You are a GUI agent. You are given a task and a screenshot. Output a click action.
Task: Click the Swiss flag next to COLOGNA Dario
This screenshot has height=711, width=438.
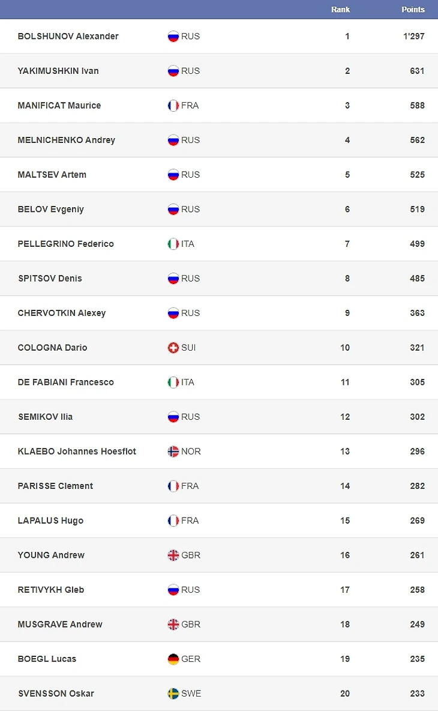(x=173, y=348)
